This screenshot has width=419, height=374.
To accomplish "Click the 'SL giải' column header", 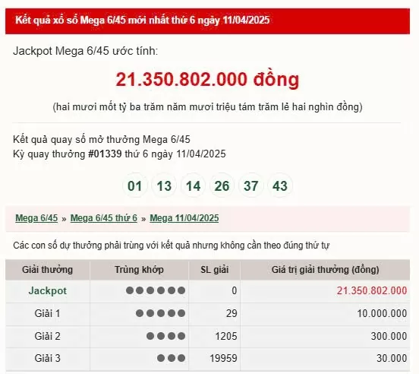I will point(214,270).
